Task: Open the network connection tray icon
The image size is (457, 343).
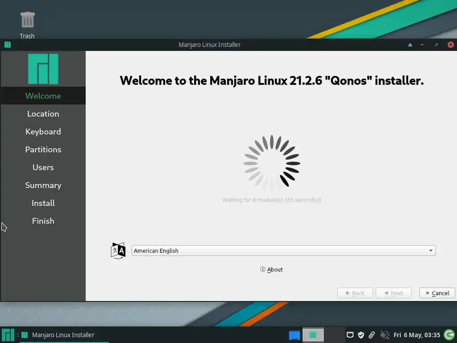Action: coord(350,335)
